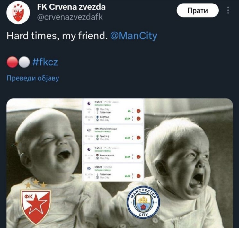Open the @ManCity mention link
239x228 pixels.
134,36
